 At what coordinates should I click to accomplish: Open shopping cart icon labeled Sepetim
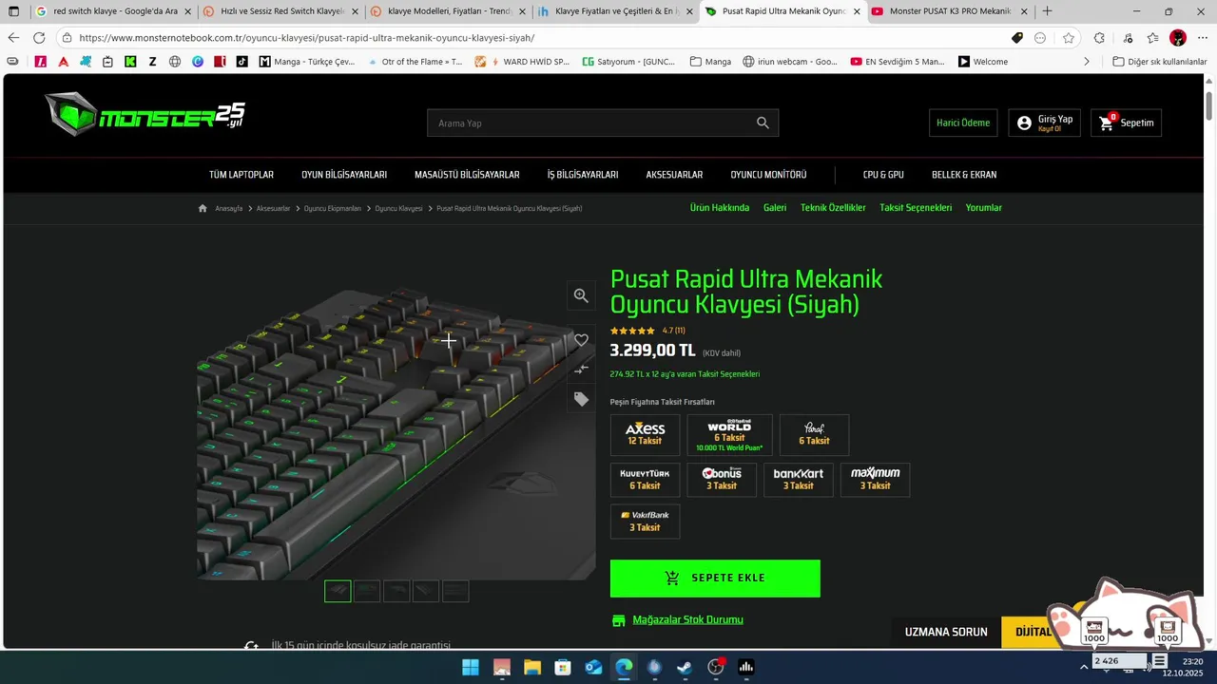pos(1127,123)
